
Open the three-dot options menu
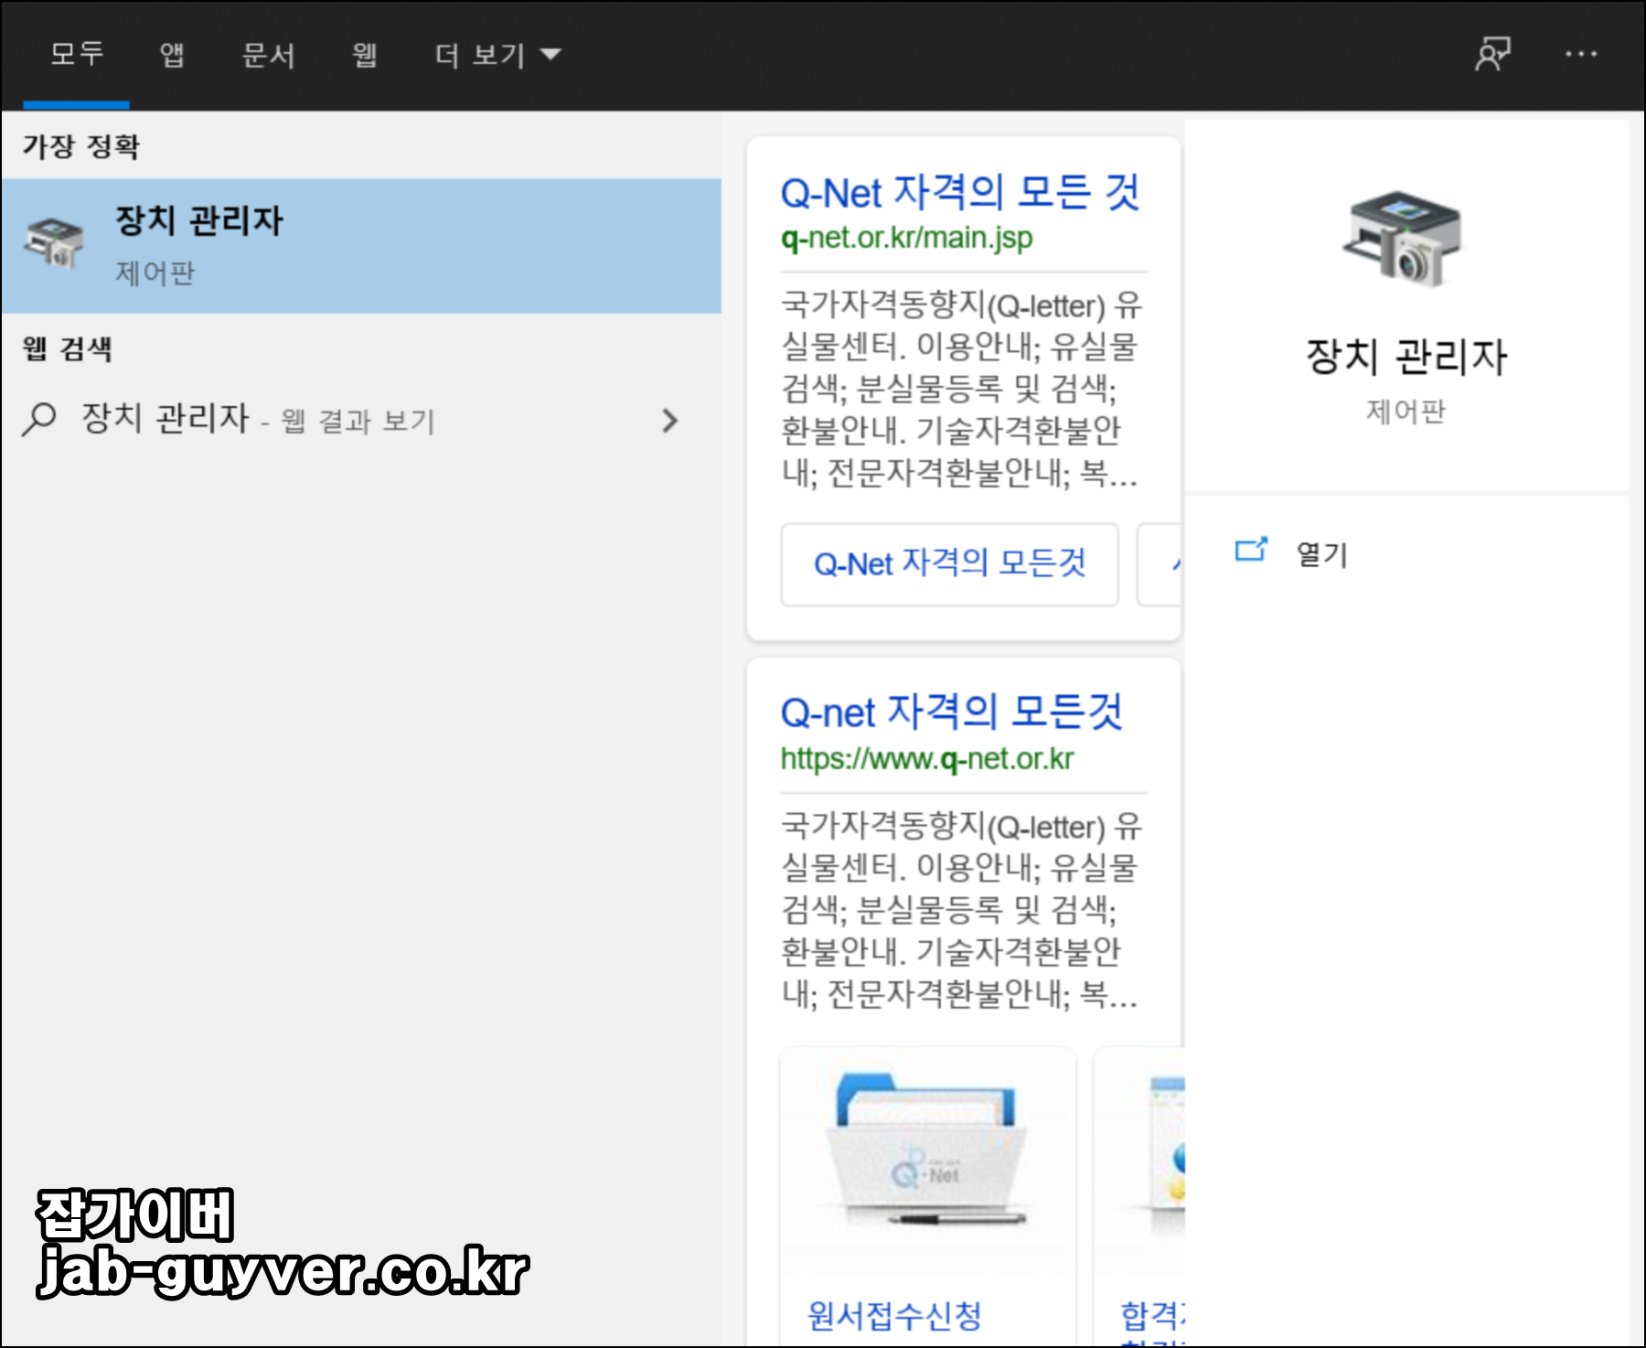[1581, 54]
